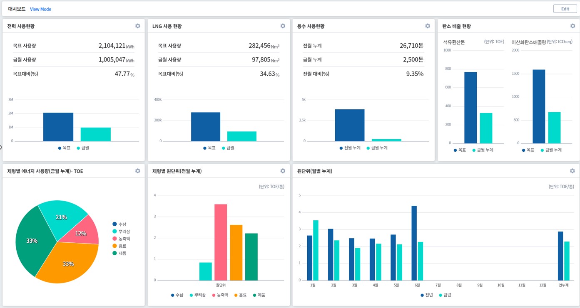Click the Edit button in dashboard header
Screen dimensions: 580x308
click(x=565, y=9)
